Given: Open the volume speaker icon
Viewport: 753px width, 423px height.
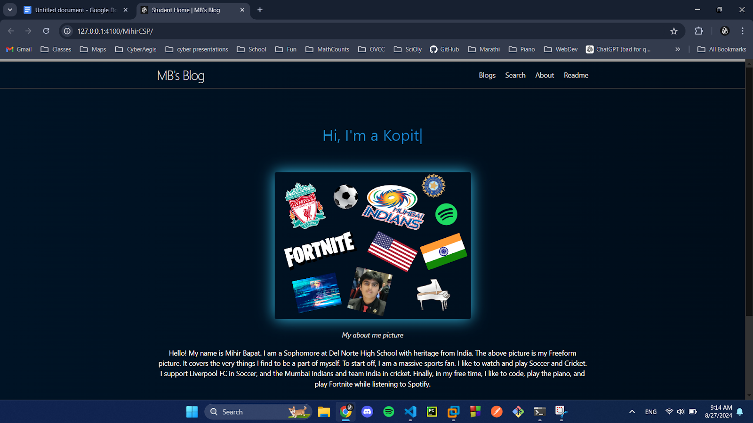Looking at the screenshot, I should coord(681,412).
